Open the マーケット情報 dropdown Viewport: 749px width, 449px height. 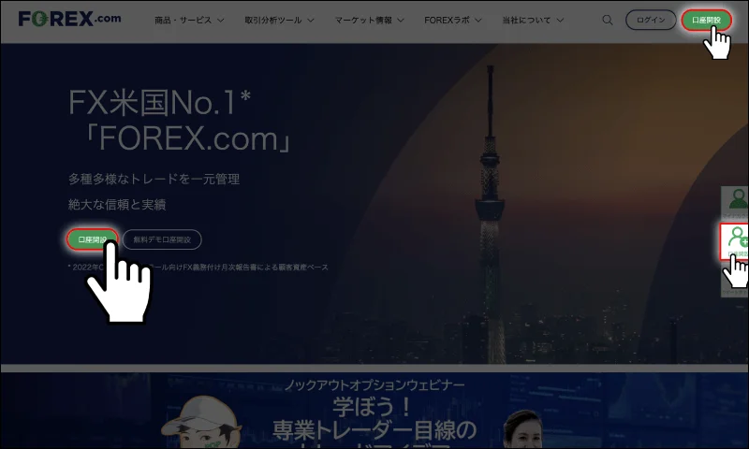point(371,20)
